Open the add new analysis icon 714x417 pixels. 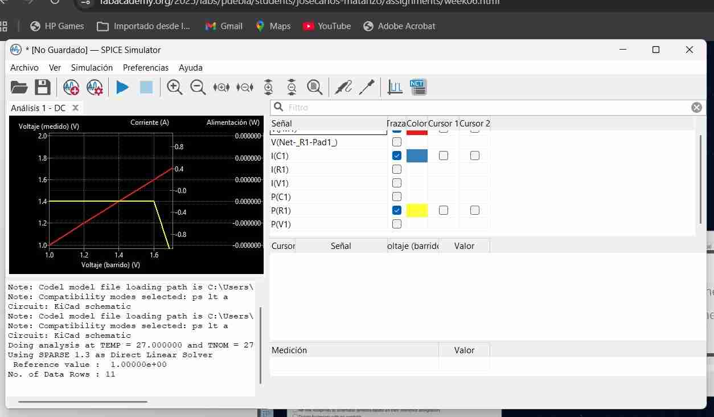coord(71,87)
